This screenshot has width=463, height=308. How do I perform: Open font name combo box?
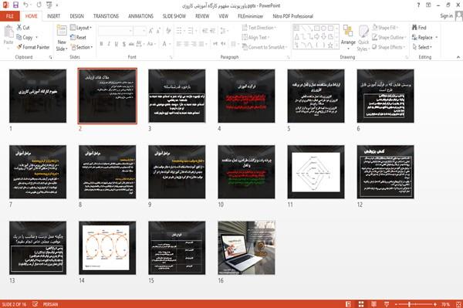[115, 31]
